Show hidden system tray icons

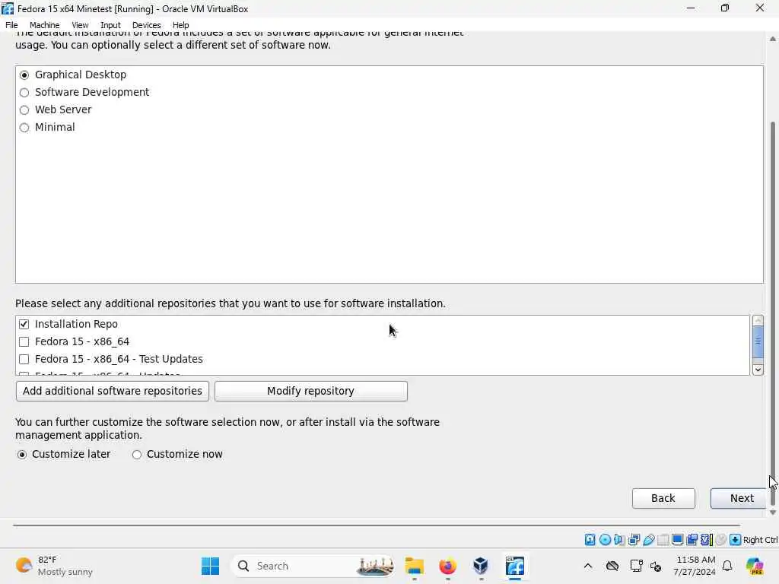(588, 566)
